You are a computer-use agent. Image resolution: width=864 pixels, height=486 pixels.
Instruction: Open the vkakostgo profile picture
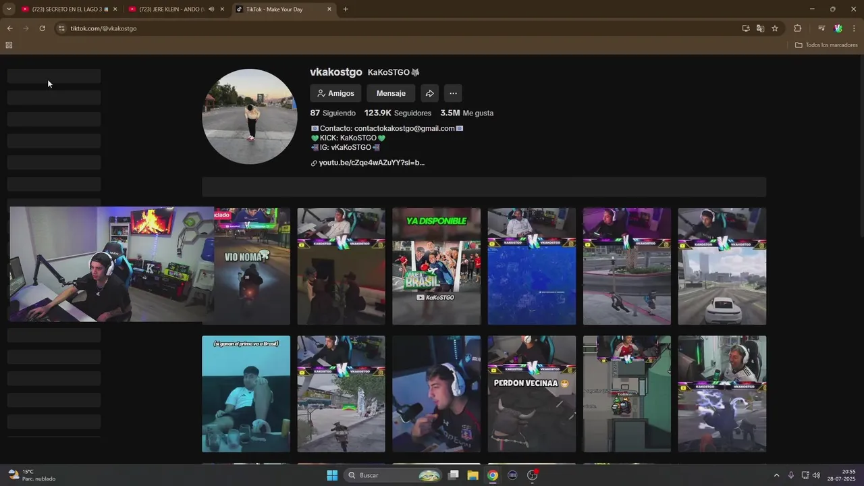click(x=250, y=116)
